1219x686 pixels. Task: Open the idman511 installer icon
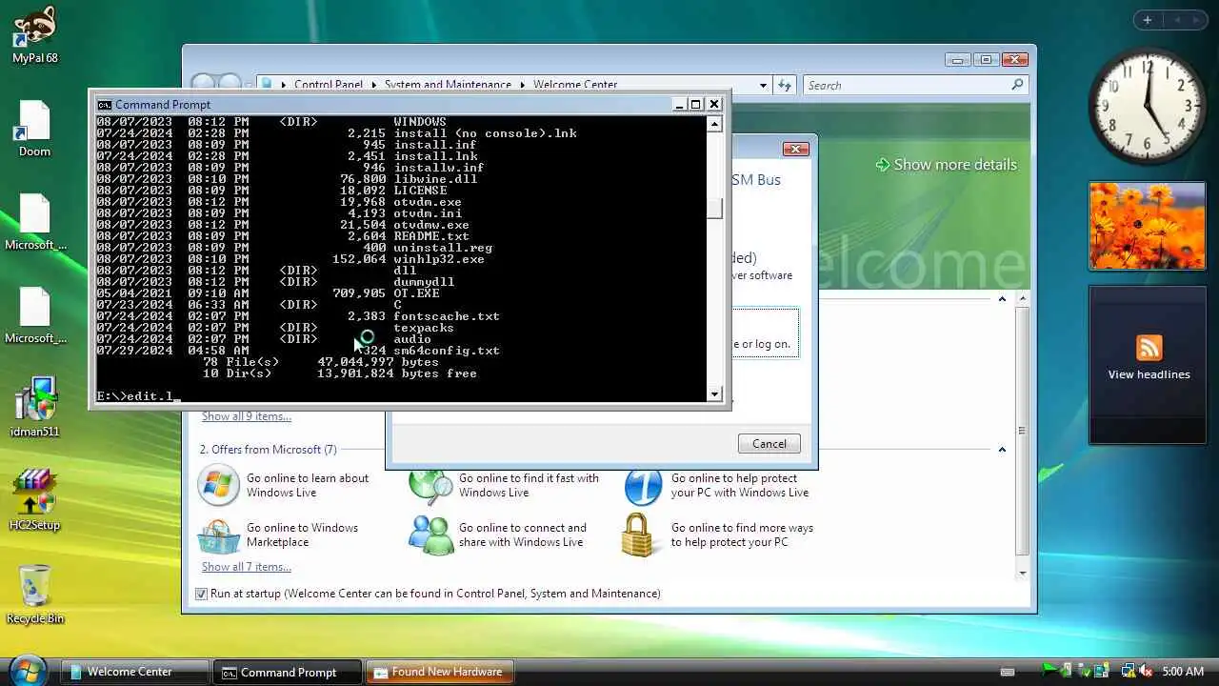tap(34, 409)
